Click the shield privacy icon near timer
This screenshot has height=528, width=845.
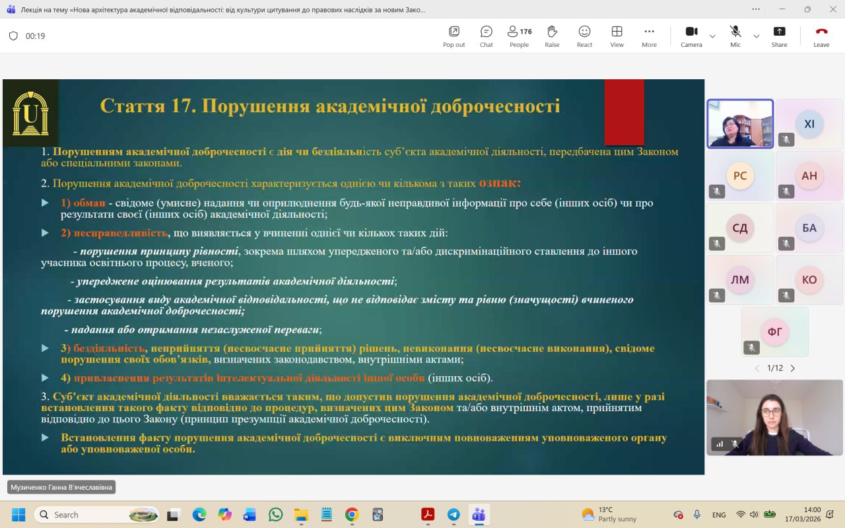pos(13,36)
